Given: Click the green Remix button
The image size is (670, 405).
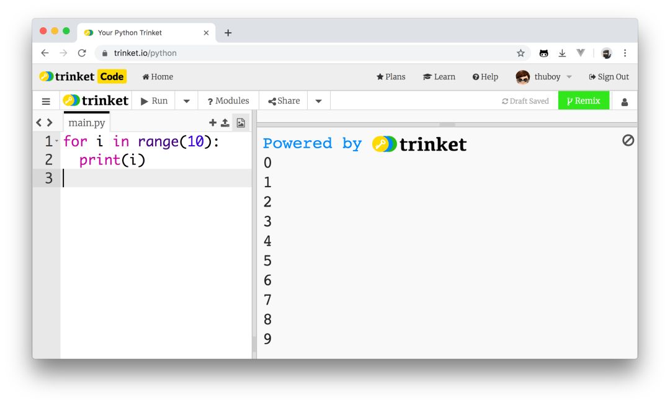Looking at the screenshot, I should pos(584,101).
